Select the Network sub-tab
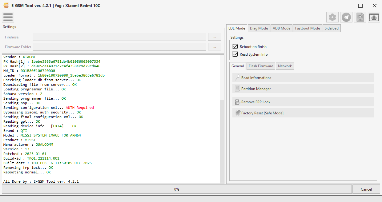382x202 pixels. (285, 66)
